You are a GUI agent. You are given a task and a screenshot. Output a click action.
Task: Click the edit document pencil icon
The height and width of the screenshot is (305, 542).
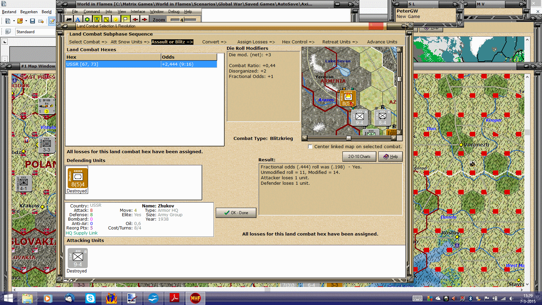52,21
